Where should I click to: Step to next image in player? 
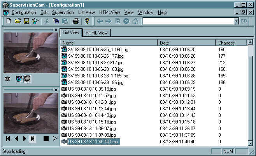[x=25, y=139]
